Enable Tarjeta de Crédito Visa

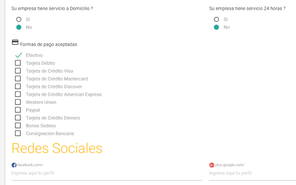[x=18, y=71]
